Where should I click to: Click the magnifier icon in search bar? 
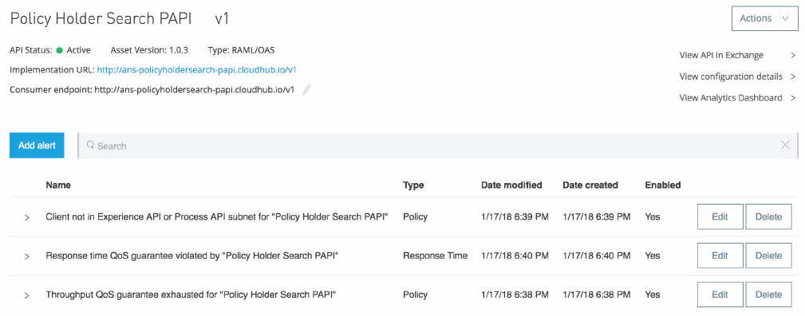90,146
